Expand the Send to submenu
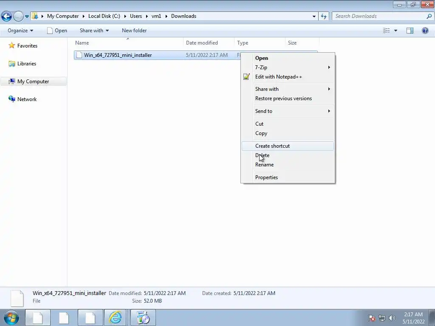Image resolution: width=435 pixels, height=326 pixels. tap(288, 111)
